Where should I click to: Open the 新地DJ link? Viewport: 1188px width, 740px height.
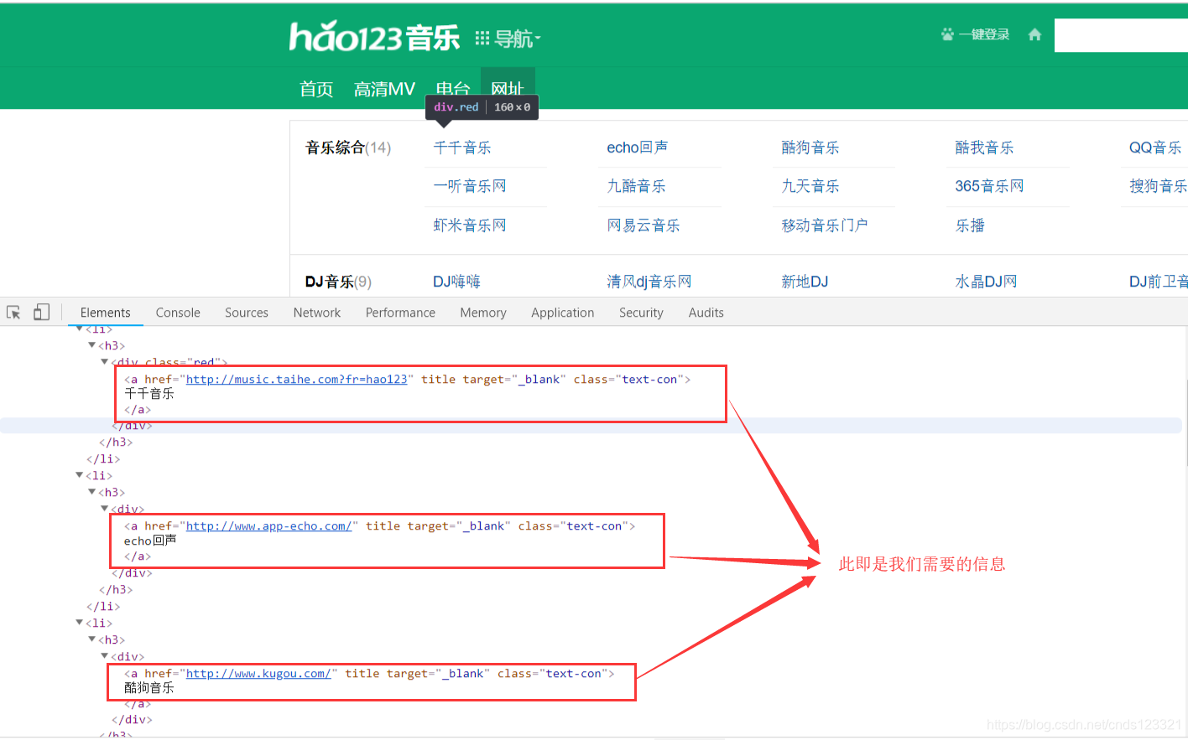[x=805, y=282]
